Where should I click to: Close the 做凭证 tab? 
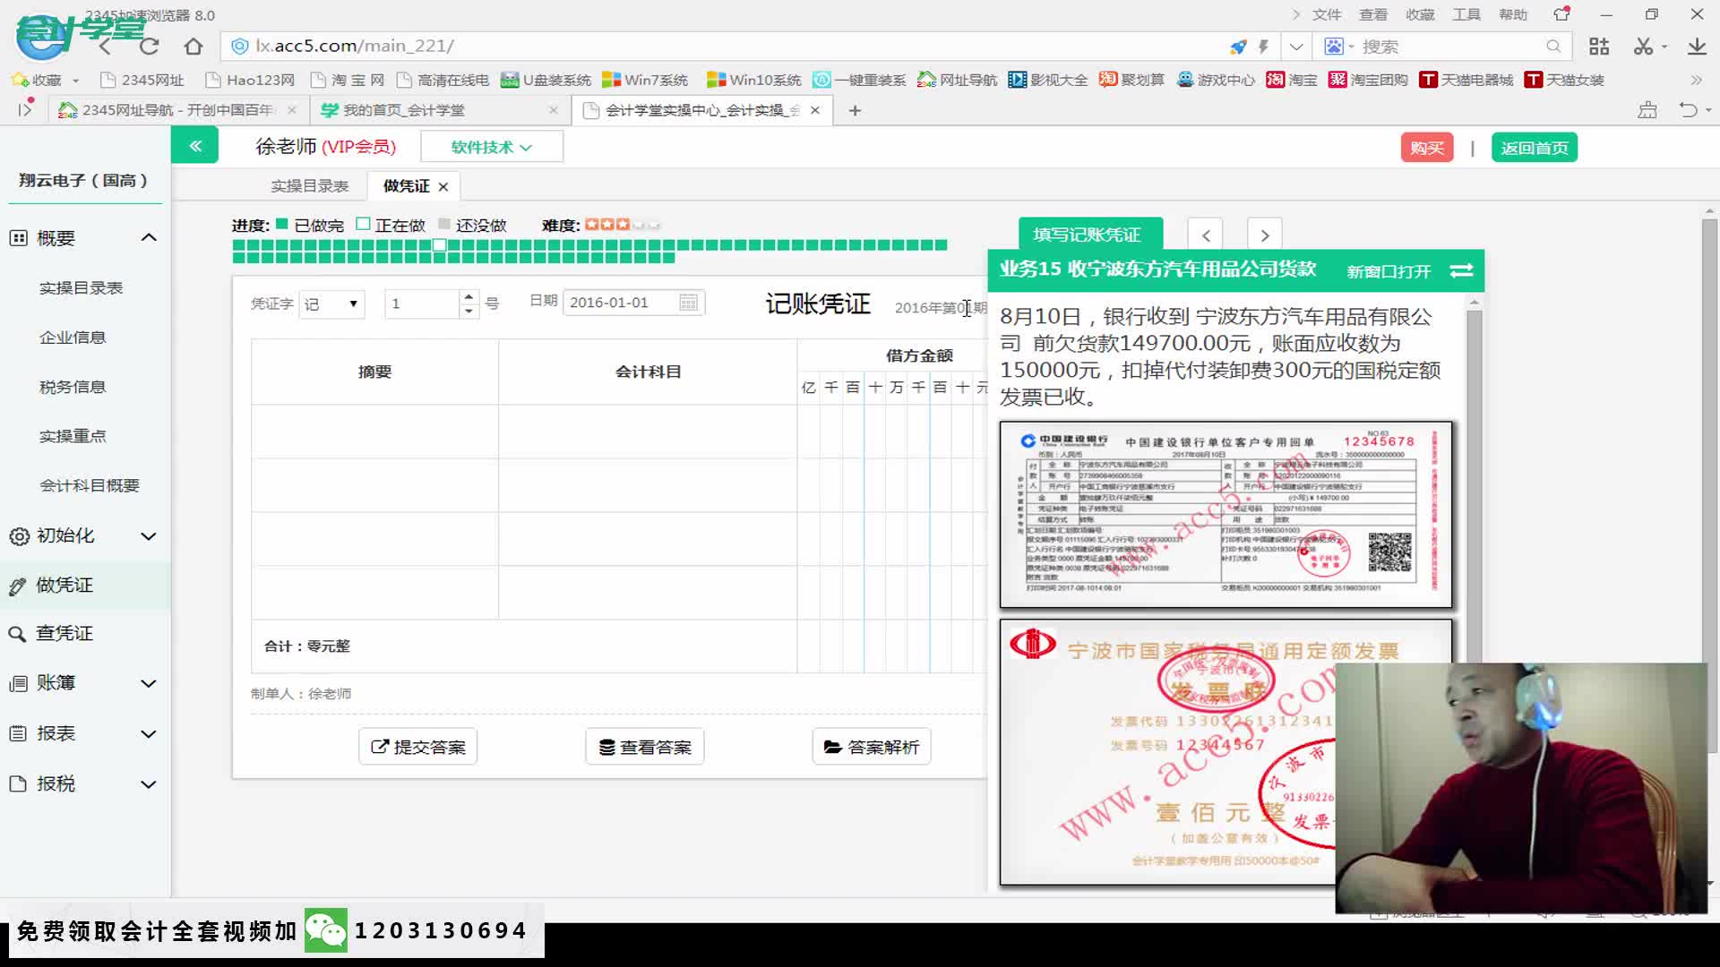[x=443, y=187]
